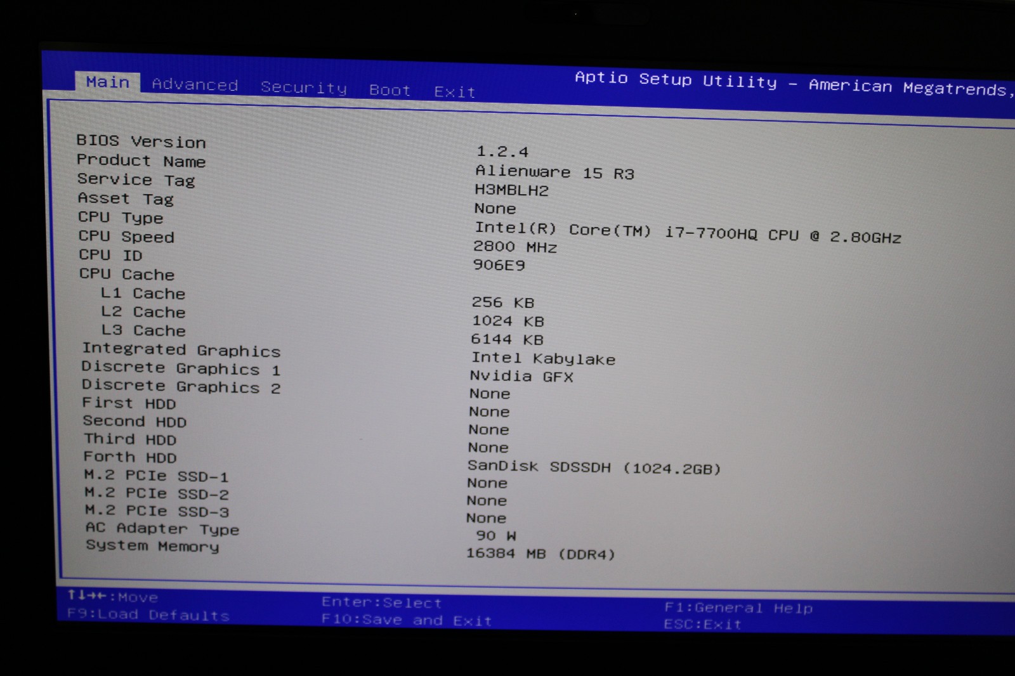1015x676 pixels.
Task: Click the BIOS Version label
Action: coord(141,141)
